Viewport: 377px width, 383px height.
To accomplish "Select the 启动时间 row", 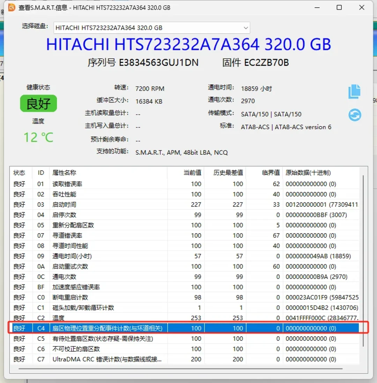I will 185,205.
